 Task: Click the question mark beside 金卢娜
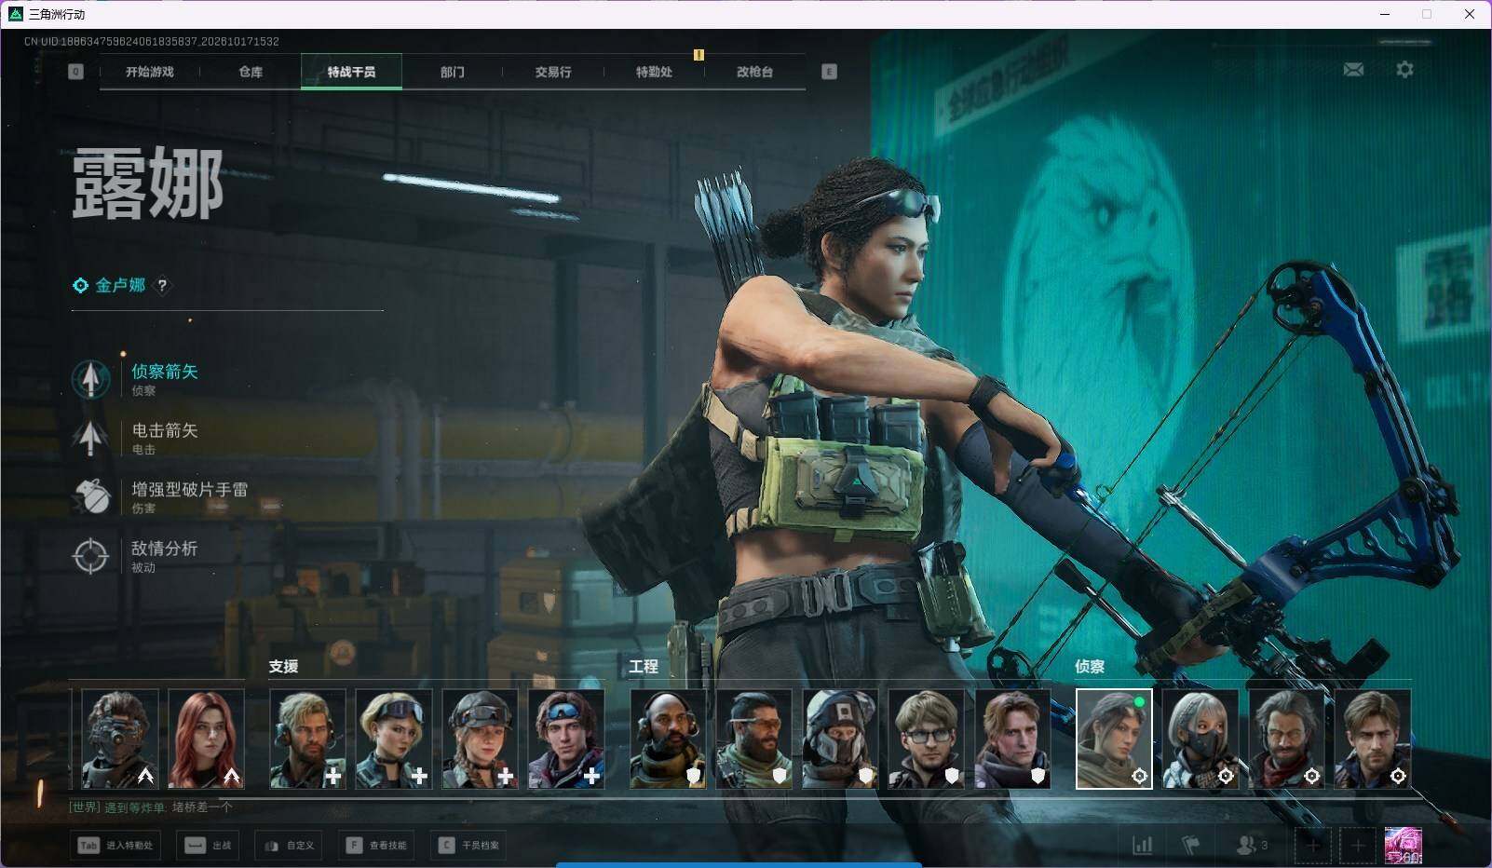pos(162,286)
